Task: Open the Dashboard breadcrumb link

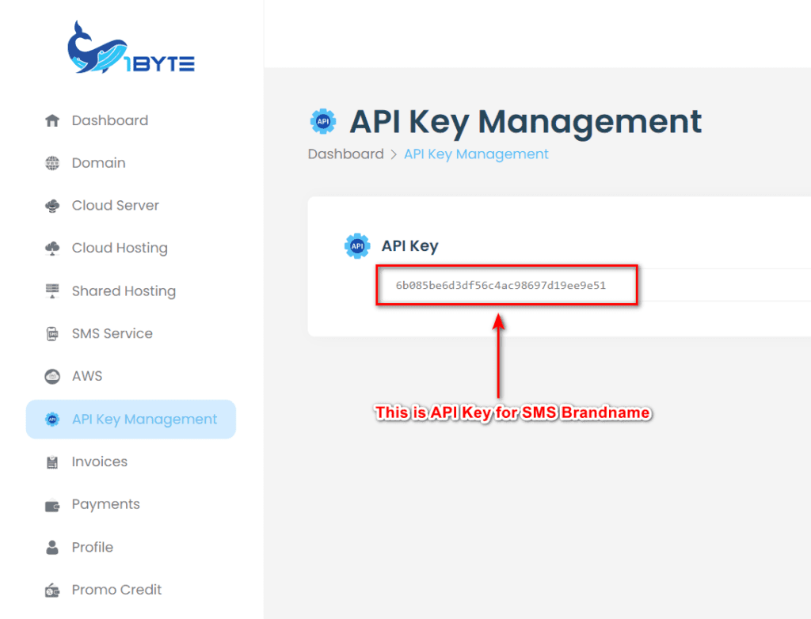Action: [345, 154]
